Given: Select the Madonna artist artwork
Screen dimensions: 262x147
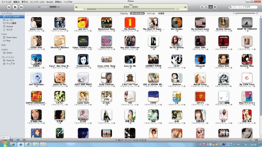Looking at the screenshot, I should (177, 78).
